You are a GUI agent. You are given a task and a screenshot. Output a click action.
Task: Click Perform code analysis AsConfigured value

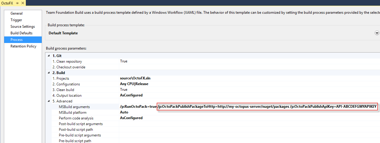pyautogui.click(x=131, y=118)
